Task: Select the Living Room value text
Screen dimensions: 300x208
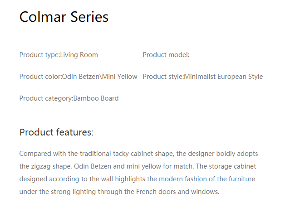Action: click(x=79, y=55)
